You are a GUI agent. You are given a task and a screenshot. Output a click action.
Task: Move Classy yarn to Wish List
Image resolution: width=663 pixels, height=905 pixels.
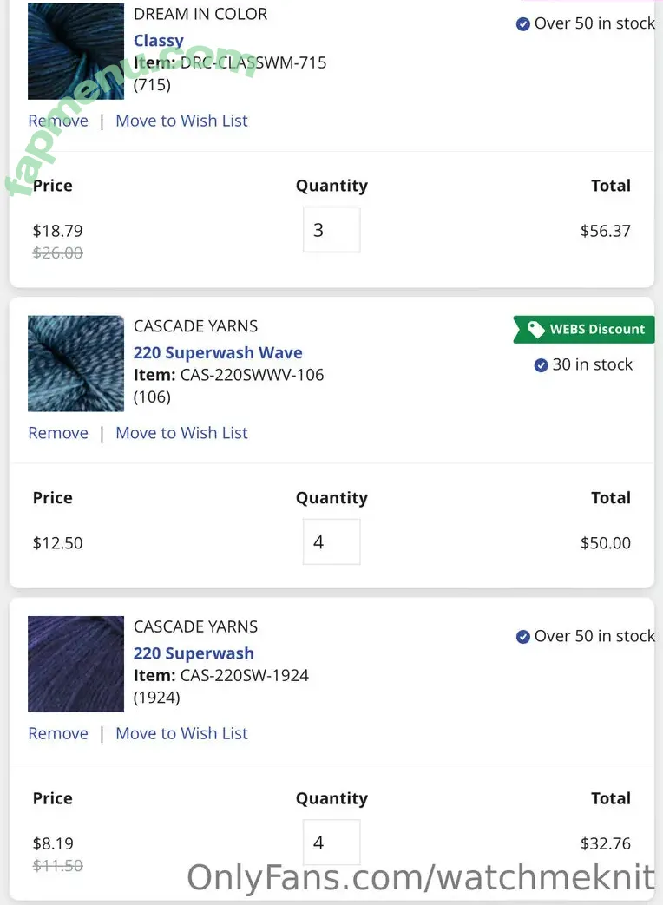click(x=181, y=121)
